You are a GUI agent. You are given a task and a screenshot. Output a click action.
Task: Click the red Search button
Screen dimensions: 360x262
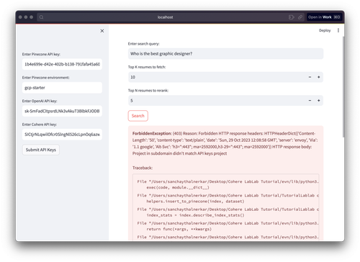tap(138, 116)
